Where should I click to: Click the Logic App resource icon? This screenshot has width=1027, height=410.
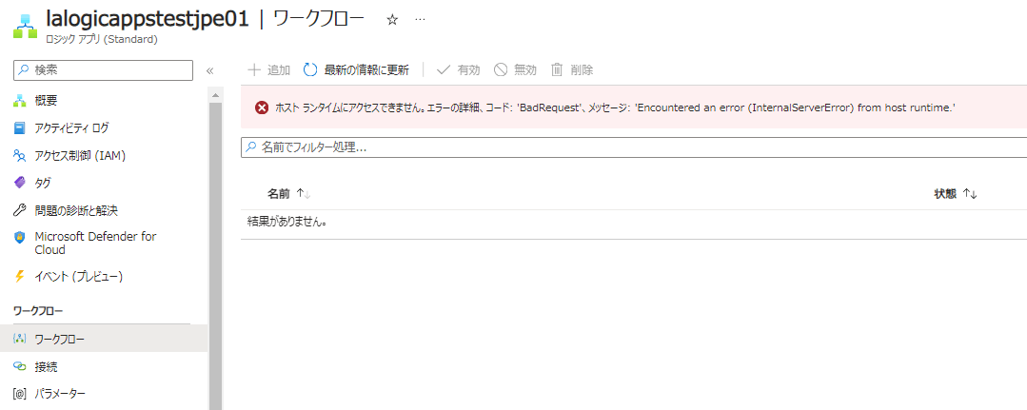coord(25,27)
